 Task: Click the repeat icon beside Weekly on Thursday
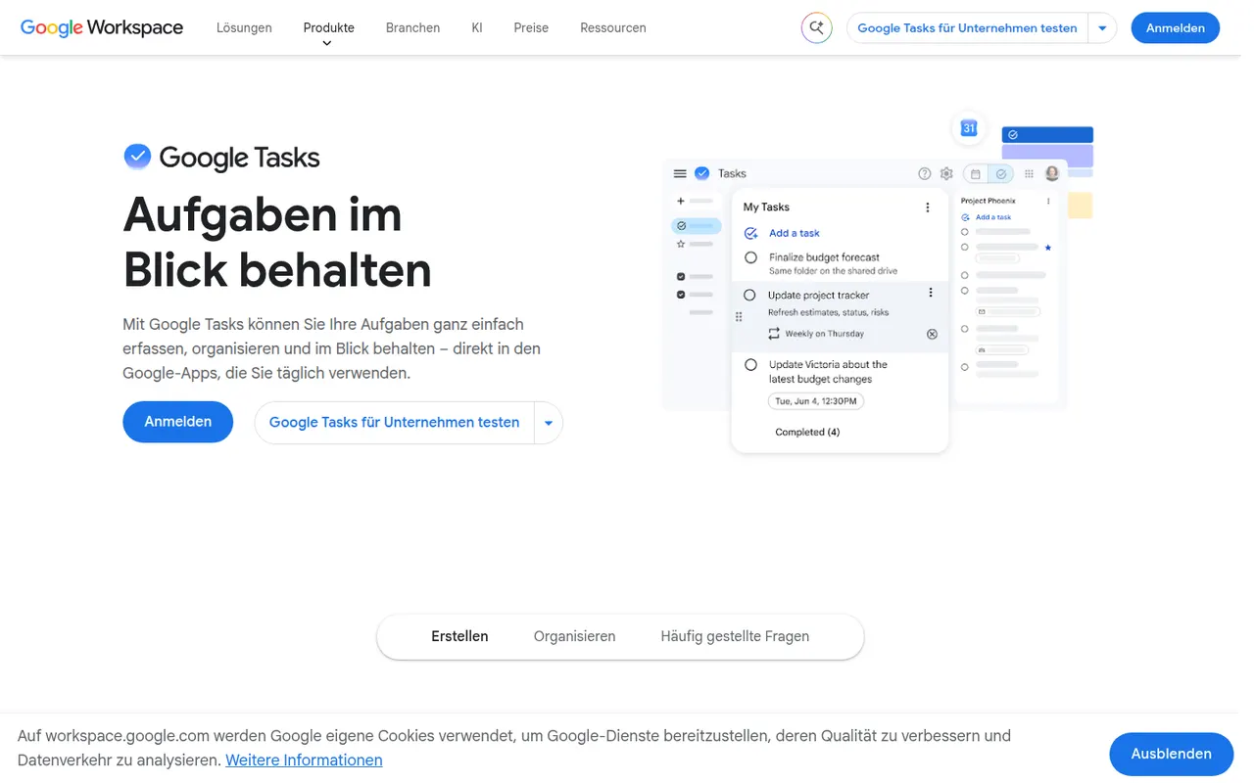pyautogui.click(x=774, y=334)
